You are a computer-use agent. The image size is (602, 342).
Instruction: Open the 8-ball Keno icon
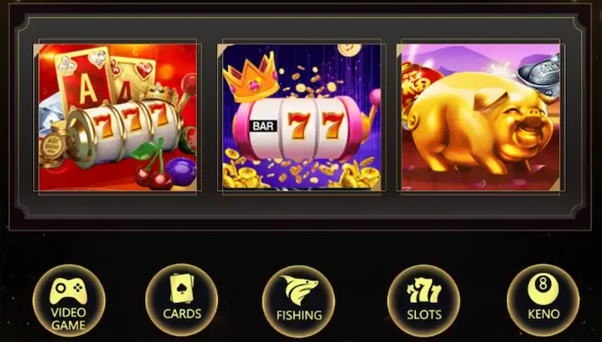[543, 289]
